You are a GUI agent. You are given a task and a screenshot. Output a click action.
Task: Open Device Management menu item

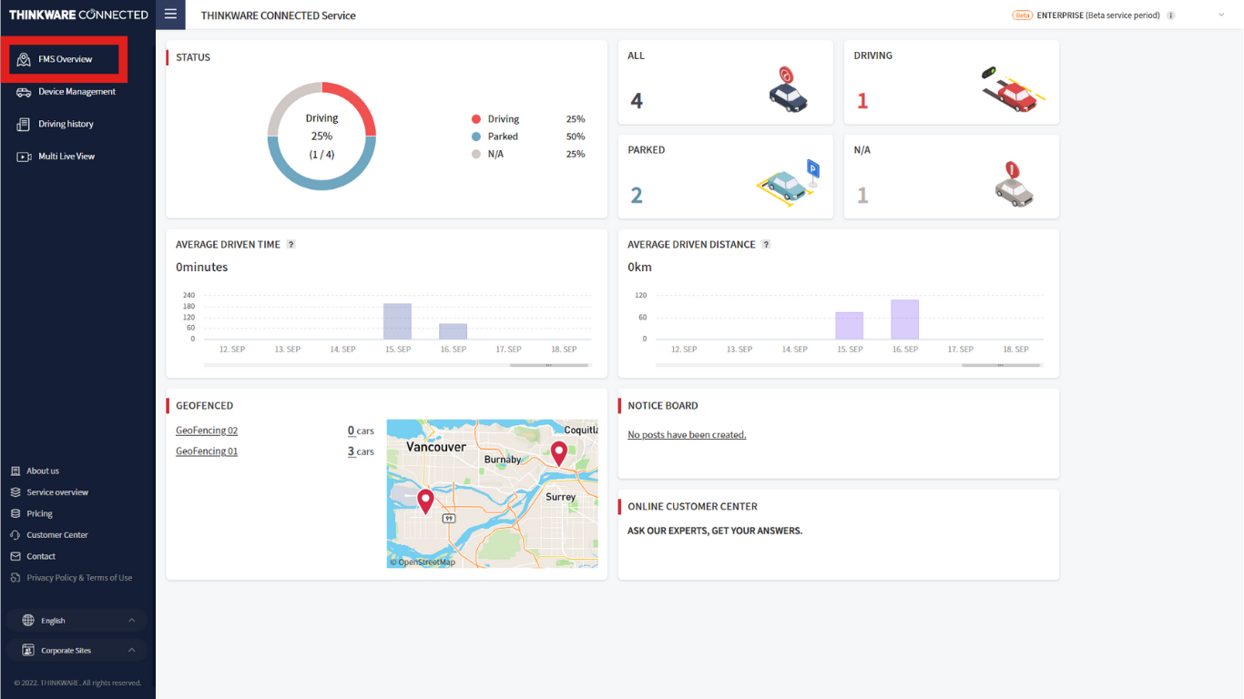coord(77,92)
